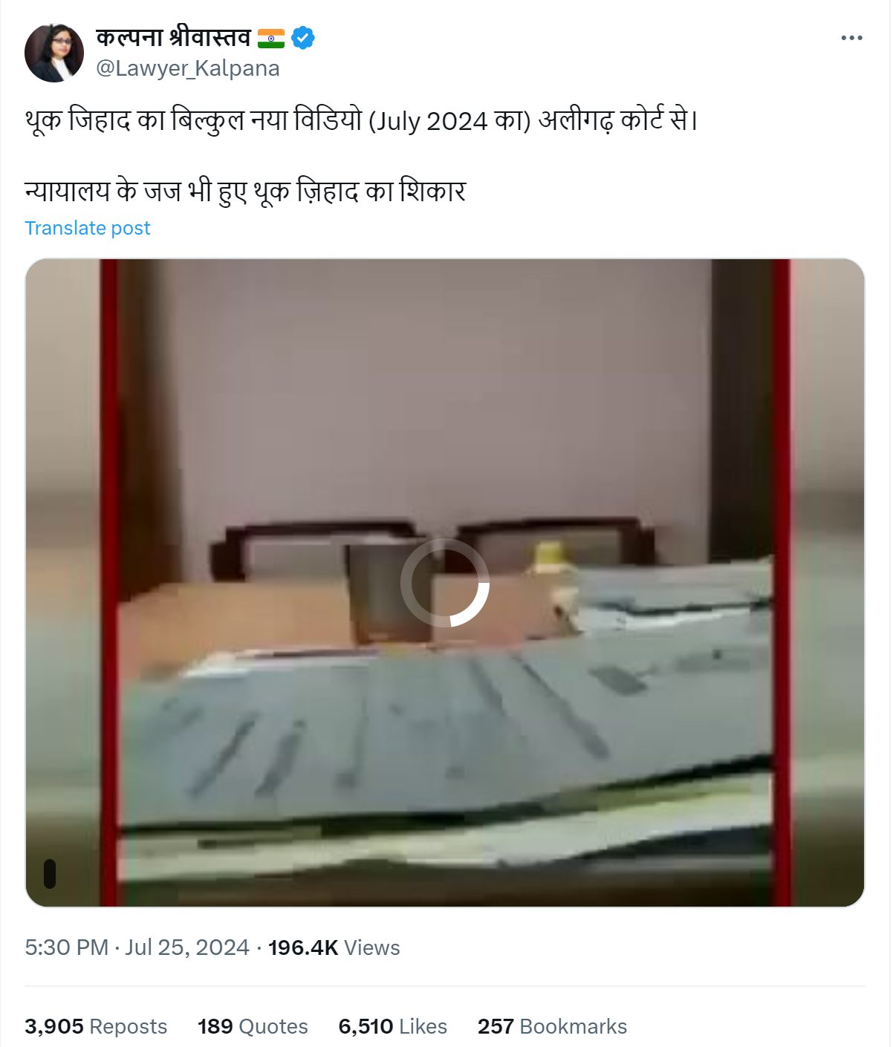Open the @Lawyer_Kalpana handle link
The image size is (893, 1047).
click(x=188, y=68)
